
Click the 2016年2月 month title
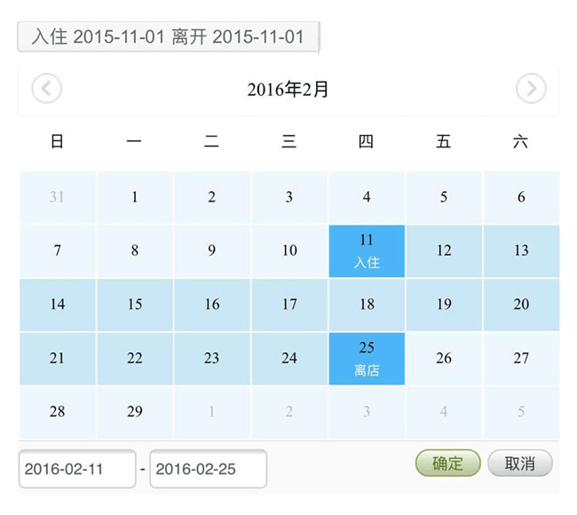tap(288, 90)
